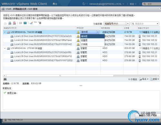Click the splitter handle above 配置验证
The image size is (161, 125).
81,86
